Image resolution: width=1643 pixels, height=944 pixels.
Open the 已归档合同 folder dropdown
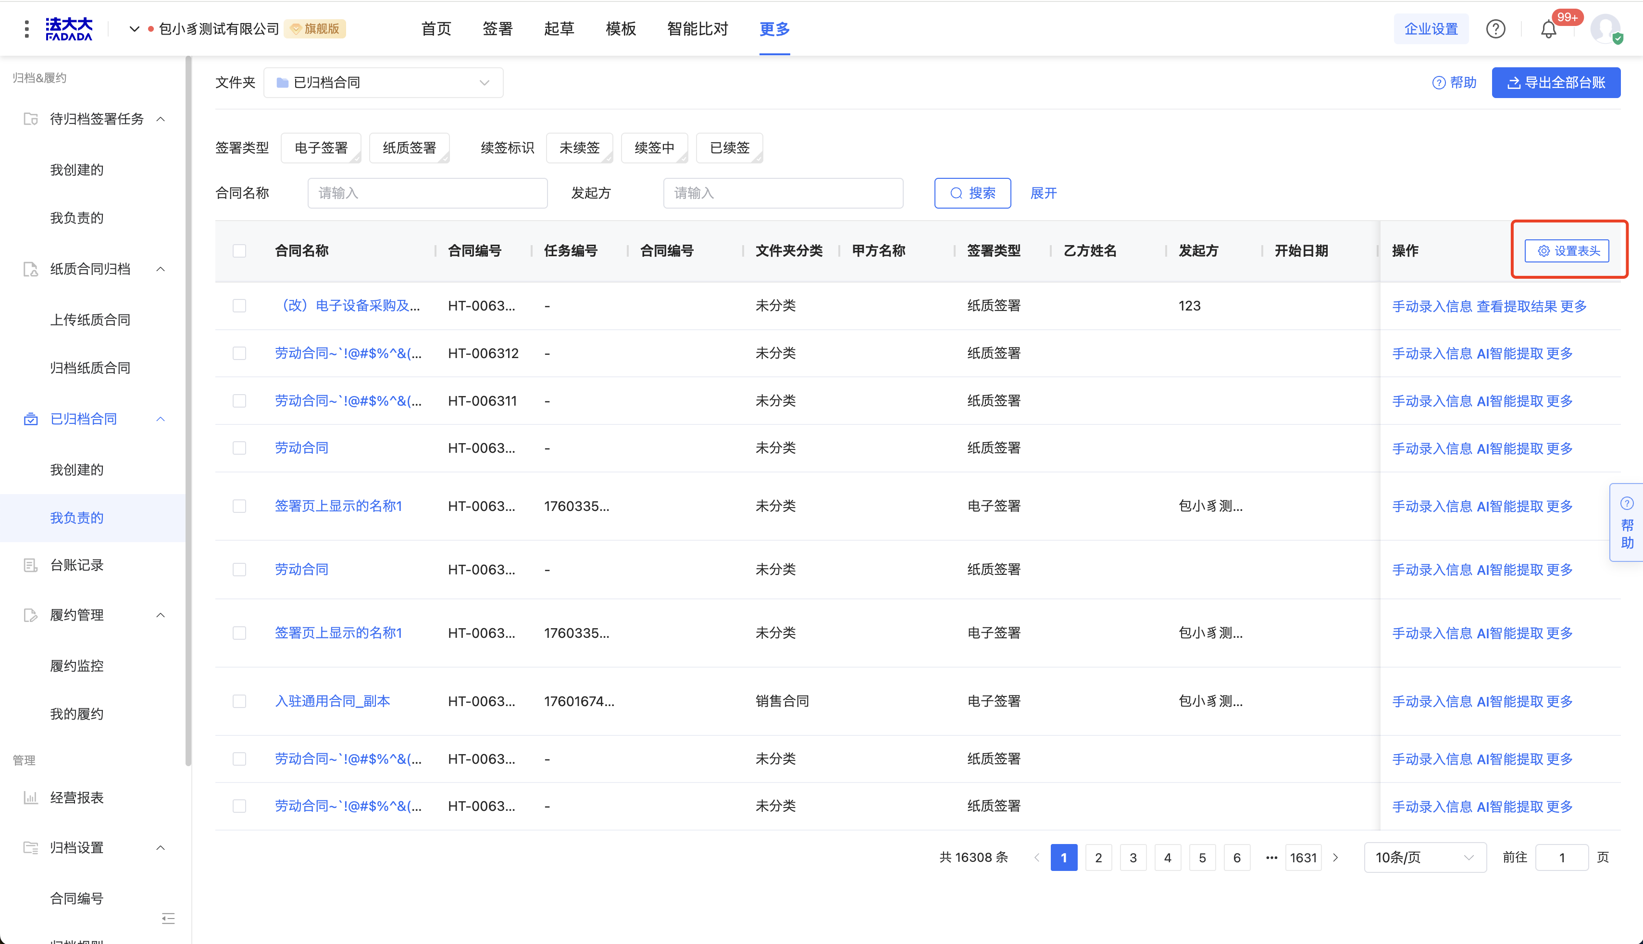click(383, 83)
